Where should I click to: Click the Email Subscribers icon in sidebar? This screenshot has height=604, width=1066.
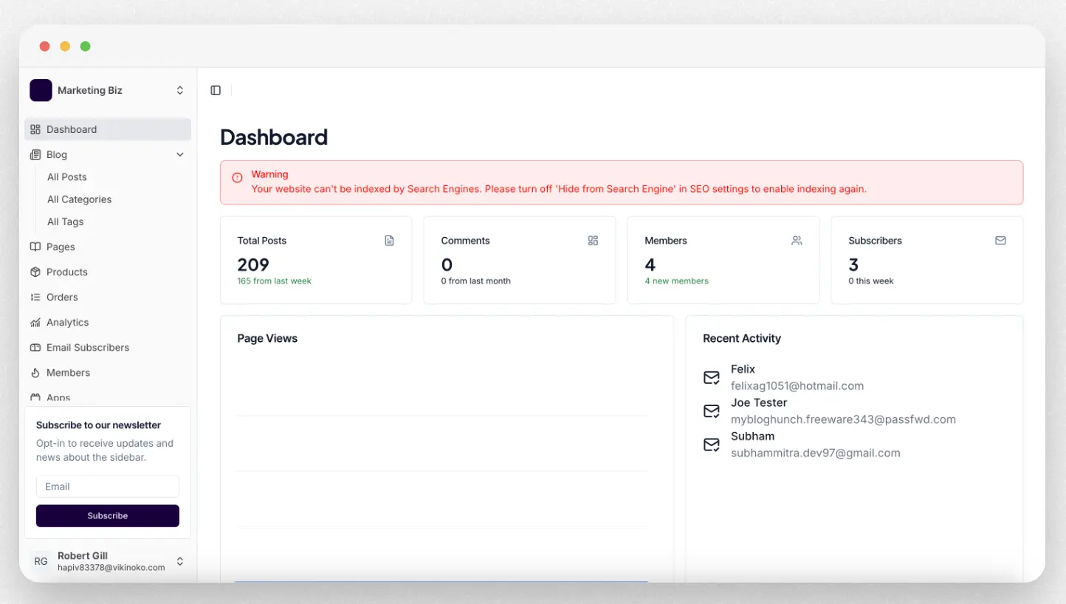[35, 347]
